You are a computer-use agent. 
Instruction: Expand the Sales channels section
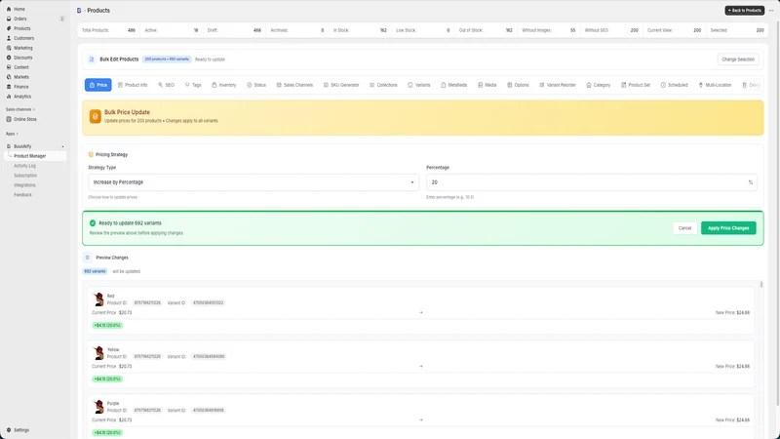[x=19, y=109]
